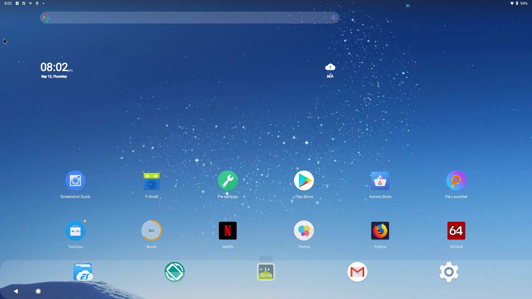Tap Android home navigation button

coord(38,291)
